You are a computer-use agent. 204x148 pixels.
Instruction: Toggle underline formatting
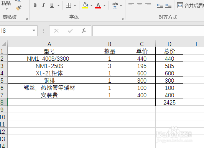coord(52,5)
